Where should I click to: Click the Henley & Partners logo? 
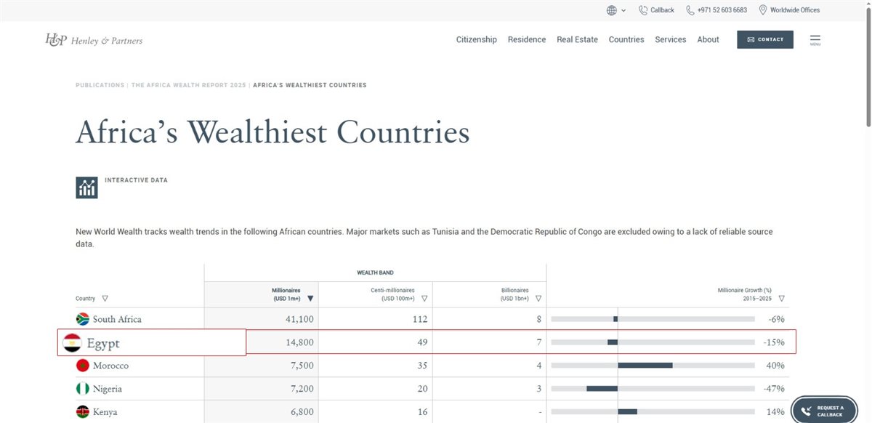(94, 40)
